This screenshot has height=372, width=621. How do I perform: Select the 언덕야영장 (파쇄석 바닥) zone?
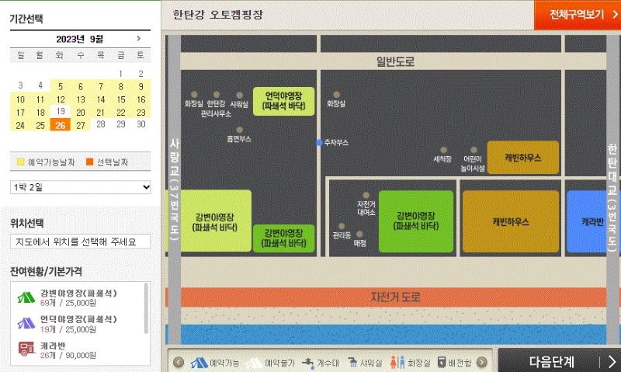click(283, 102)
